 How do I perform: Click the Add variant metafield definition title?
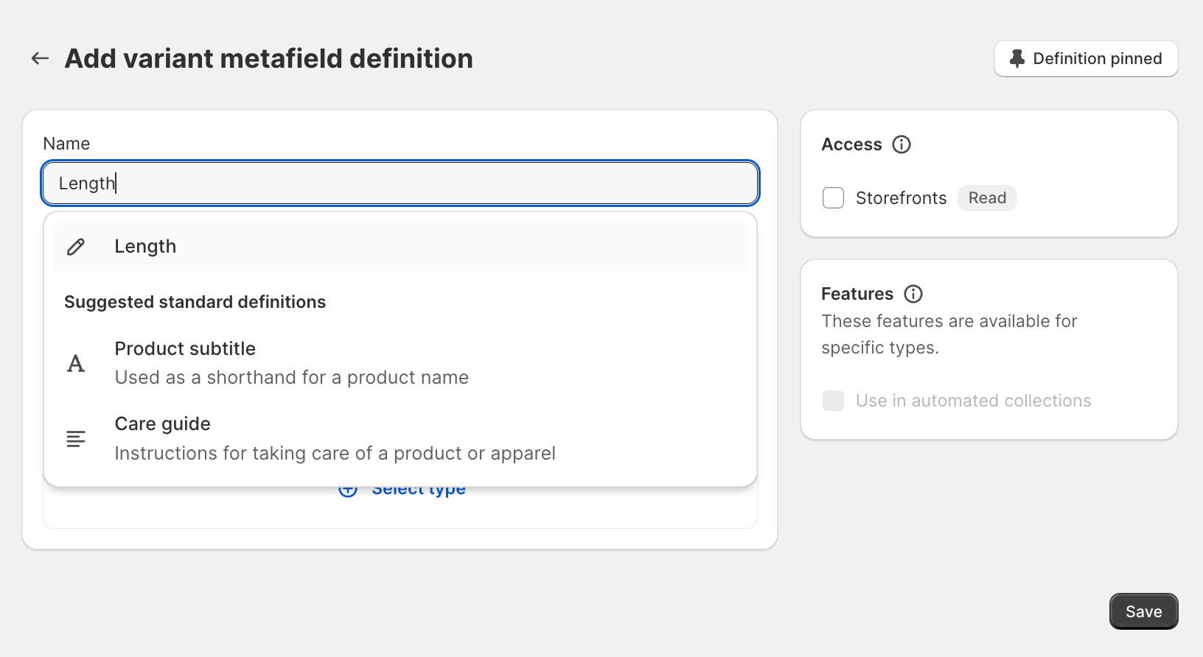[x=269, y=59]
